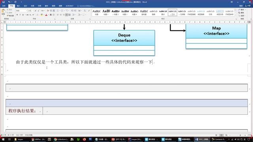The height and width of the screenshot is (142, 253).
Task: Open the Font dialog launcher
Action: [x=55, y=19]
